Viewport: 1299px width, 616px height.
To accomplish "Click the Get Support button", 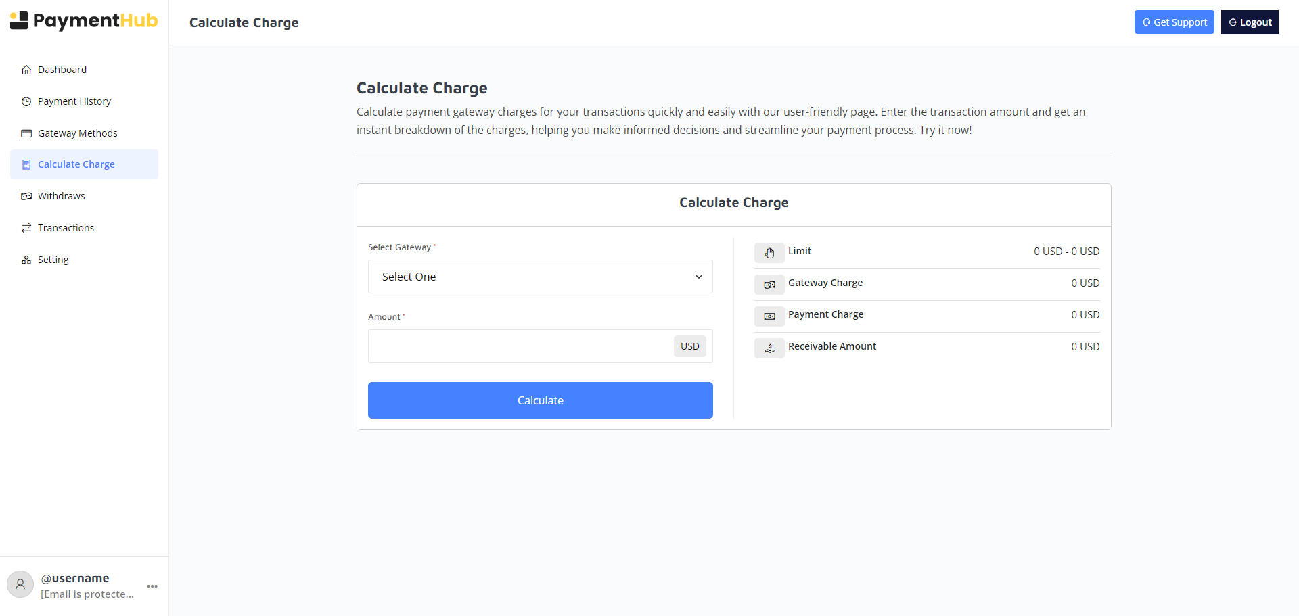I will click(x=1174, y=22).
